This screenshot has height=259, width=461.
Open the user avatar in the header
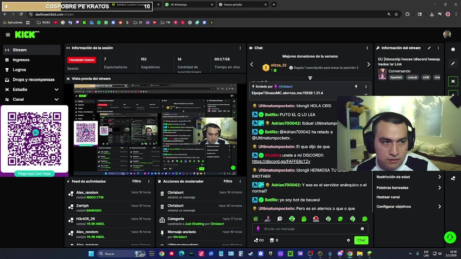[447, 35]
